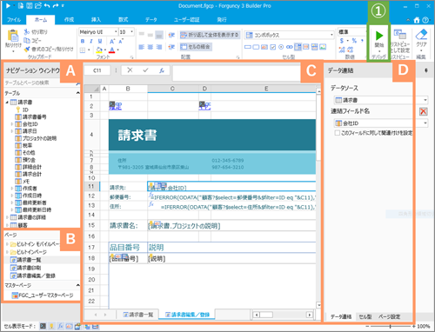Viewport: 435px width, 332px height.
Task: Click the red X delete binding icon
Action: click(423, 111)
